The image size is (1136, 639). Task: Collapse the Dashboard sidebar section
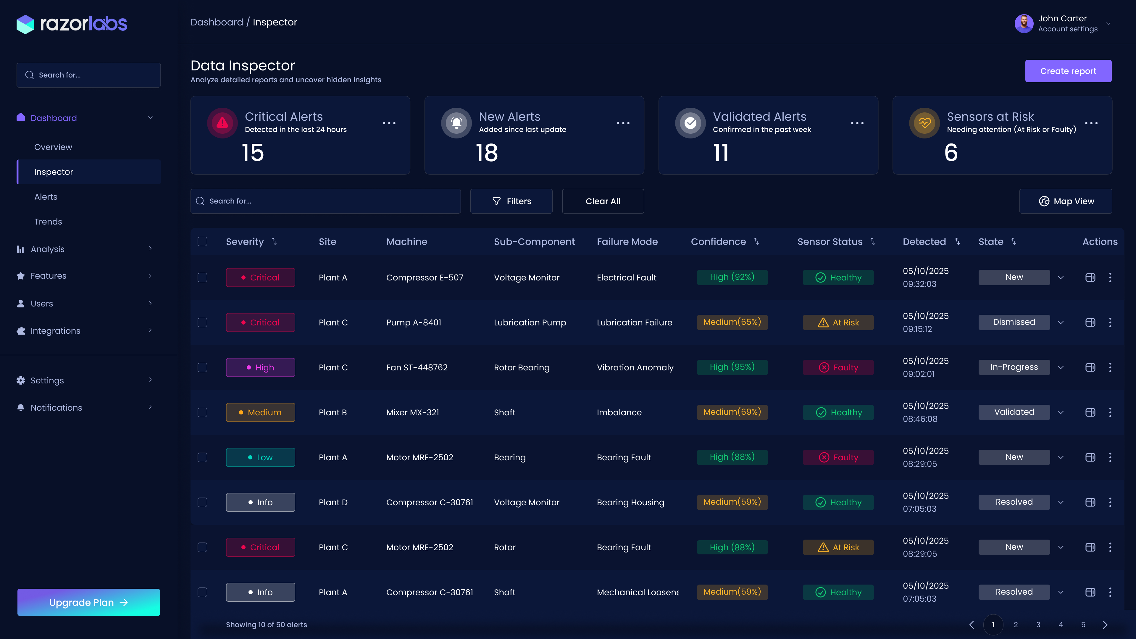click(x=150, y=117)
